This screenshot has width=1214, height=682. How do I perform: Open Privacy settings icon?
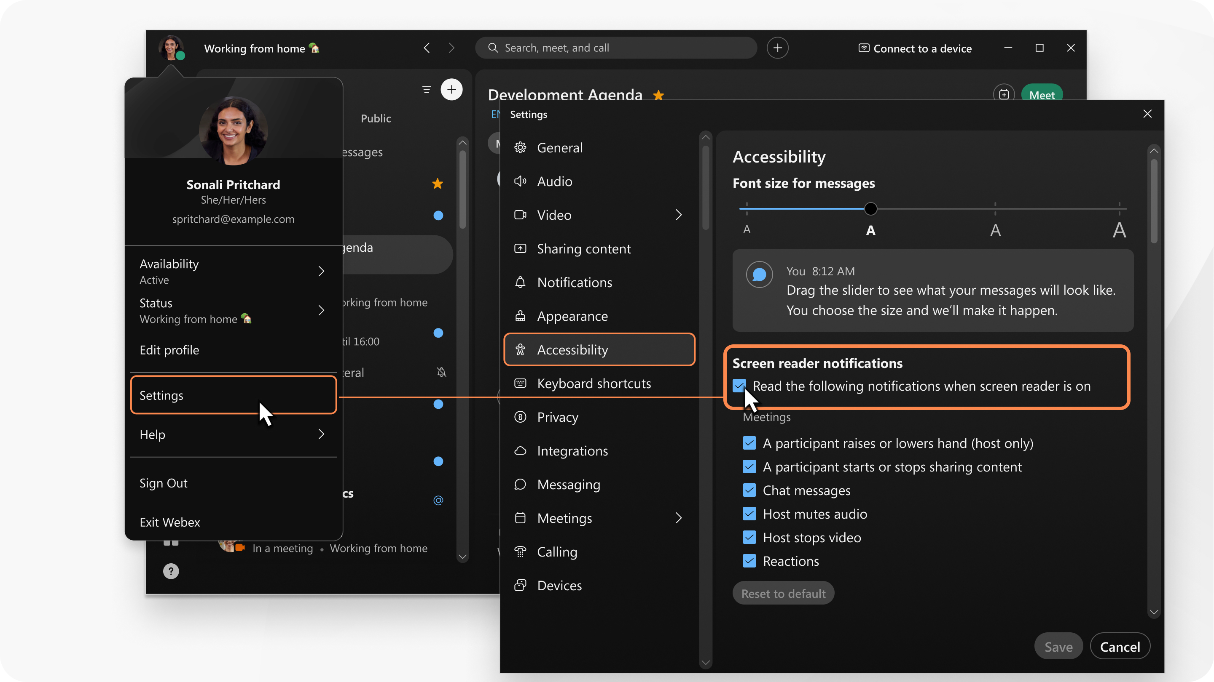click(x=520, y=417)
